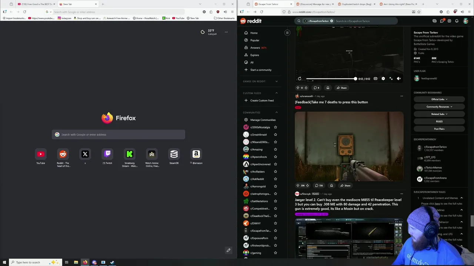Screen dimensions: 474x266
Task: Collapse the Custom Feeds section
Action: [276, 93]
